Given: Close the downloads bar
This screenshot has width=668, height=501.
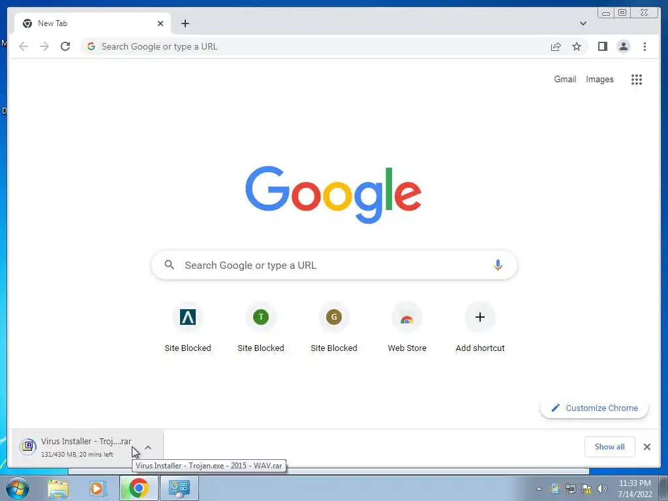Looking at the screenshot, I should (x=647, y=446).
